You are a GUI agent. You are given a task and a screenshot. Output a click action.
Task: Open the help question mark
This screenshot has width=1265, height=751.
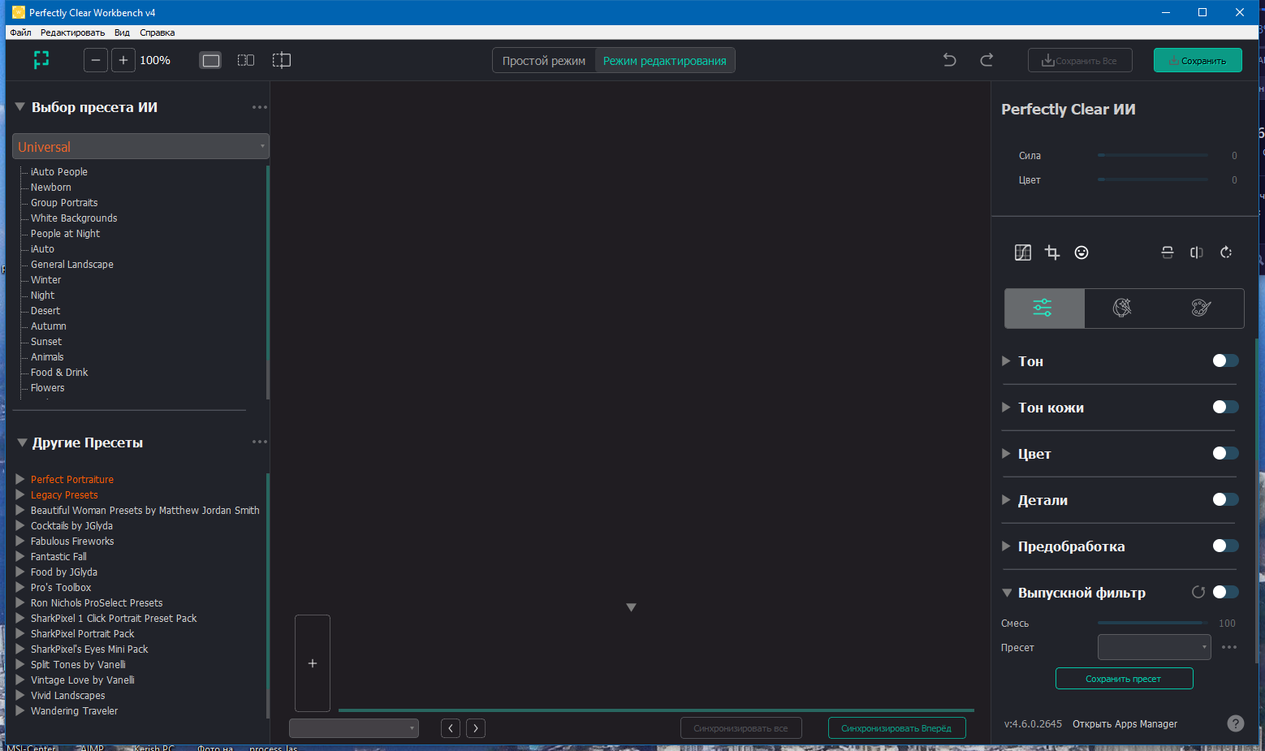[x=1236, y=723]
